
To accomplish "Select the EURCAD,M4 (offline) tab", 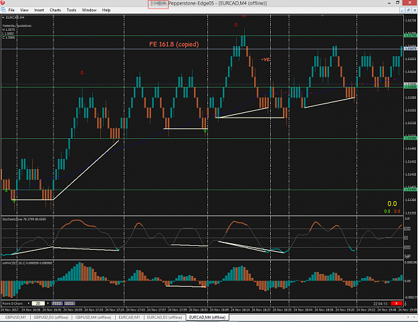I will (207, 317).
